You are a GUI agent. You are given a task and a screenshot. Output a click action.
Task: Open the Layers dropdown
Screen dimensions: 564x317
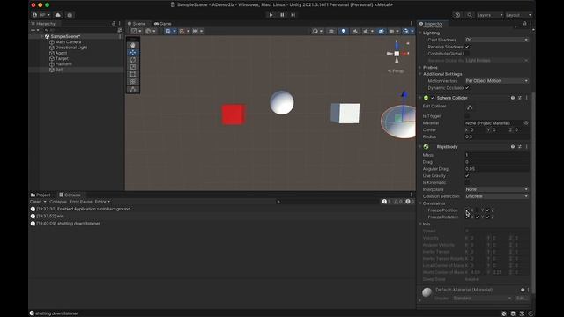coord(489,15)
